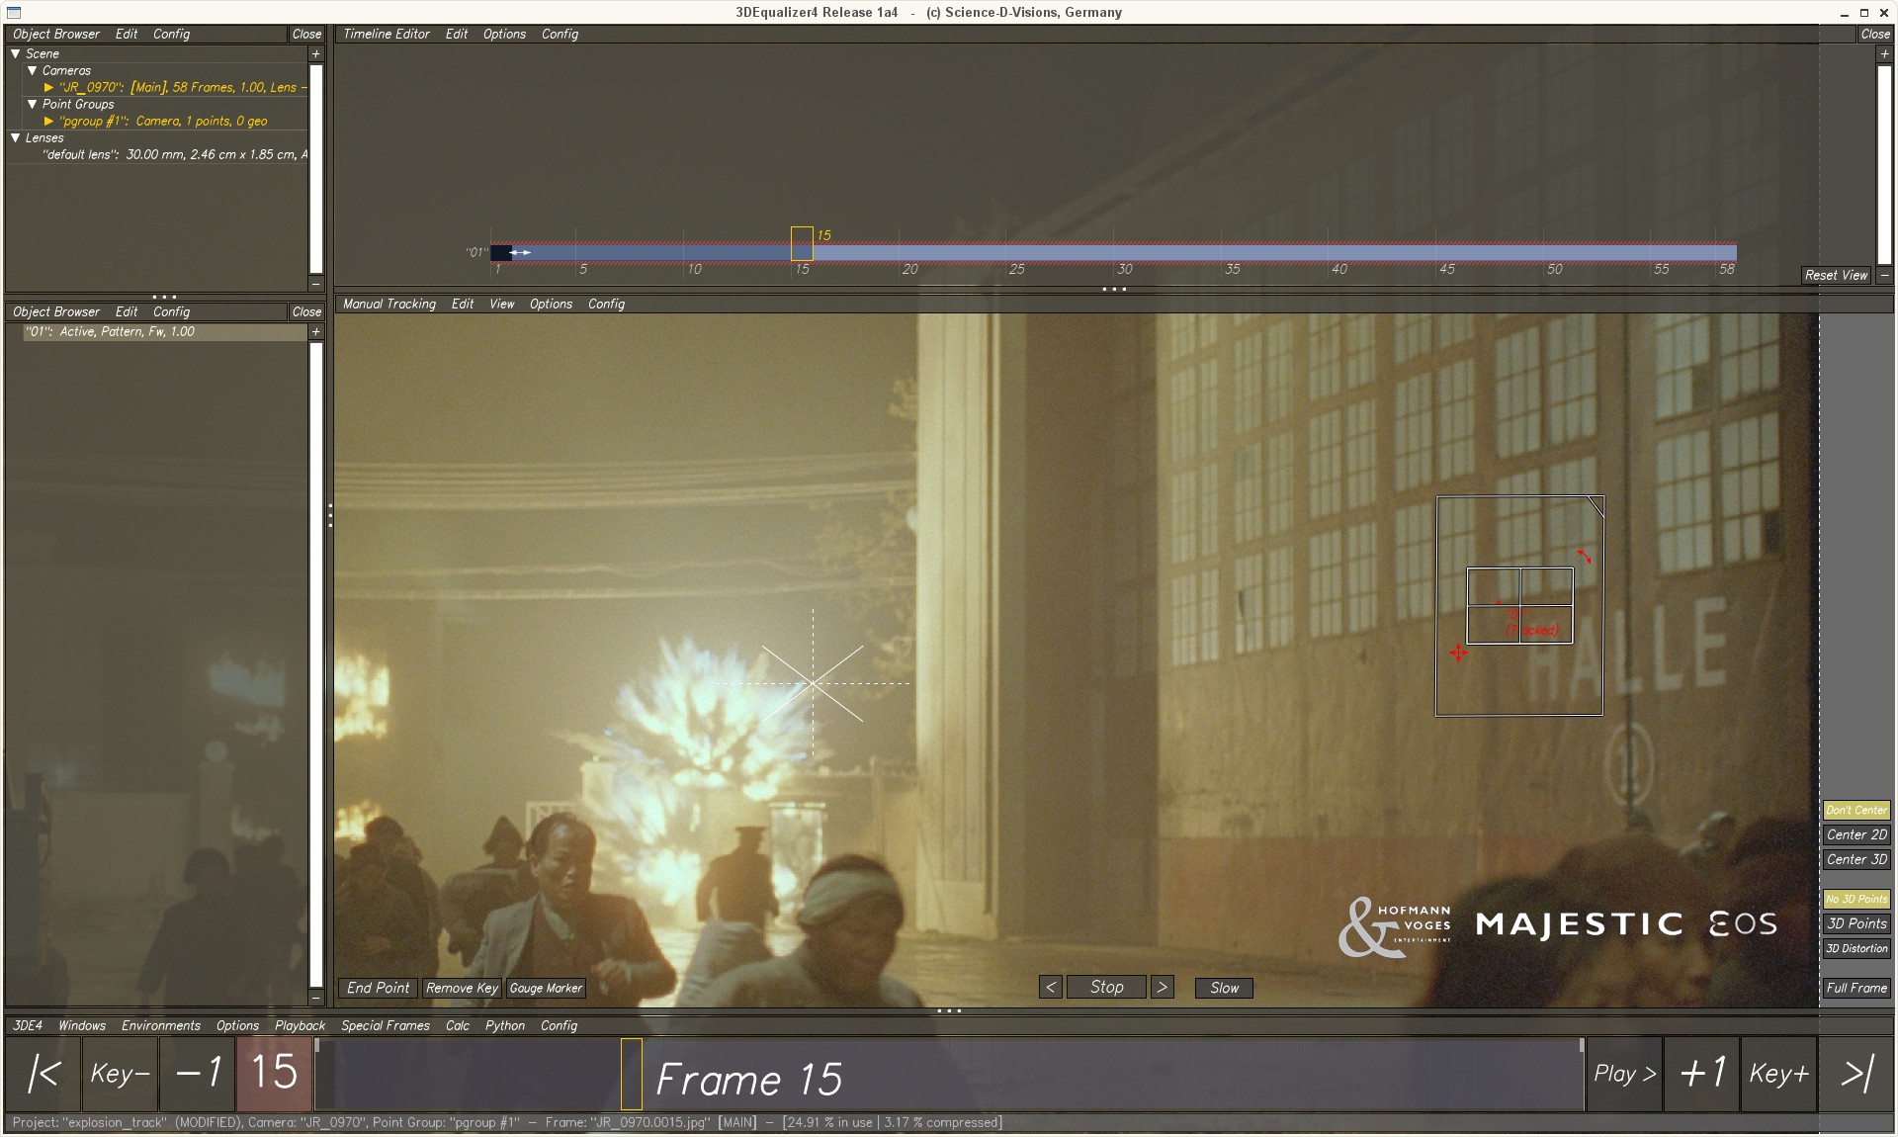Go to next keyframe with Key+
The image size is (1898, 1137).
1778,1074
